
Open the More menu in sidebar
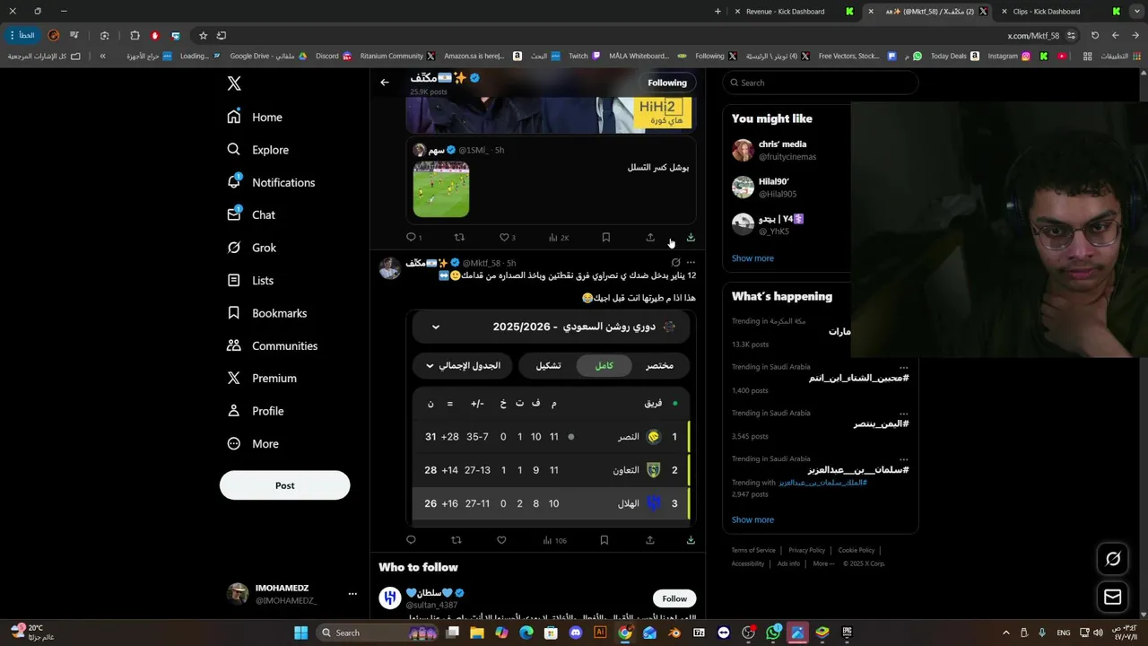tap(253, 443)
